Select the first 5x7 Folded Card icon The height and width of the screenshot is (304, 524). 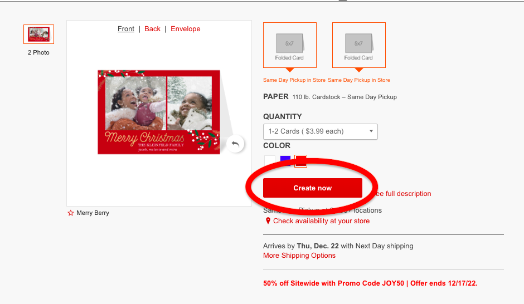(x=290, y=45)
